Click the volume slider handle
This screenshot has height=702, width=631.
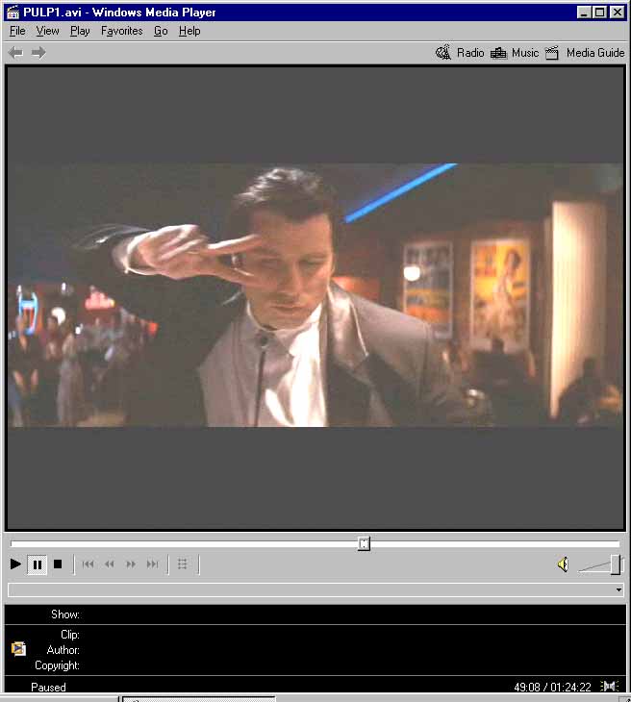click(615, 564)
